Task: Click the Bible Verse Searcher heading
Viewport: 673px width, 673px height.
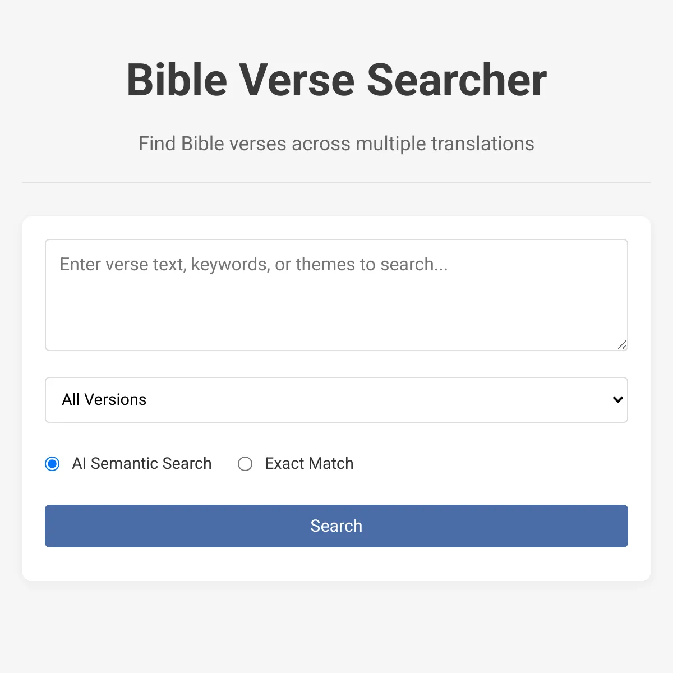Action: (336, 80)
